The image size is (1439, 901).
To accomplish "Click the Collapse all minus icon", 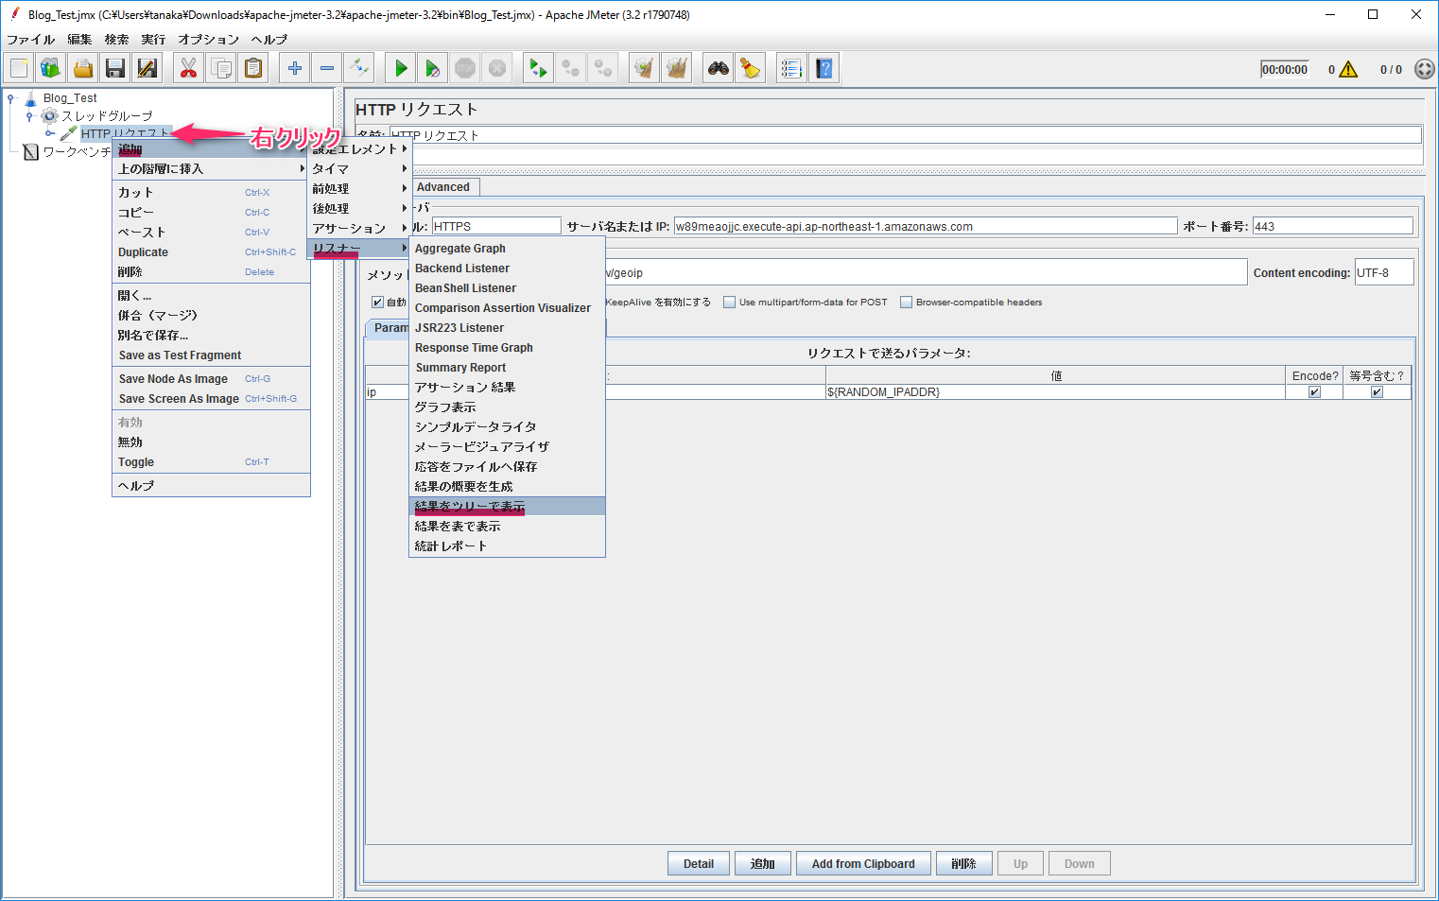I will pos(327,68).
